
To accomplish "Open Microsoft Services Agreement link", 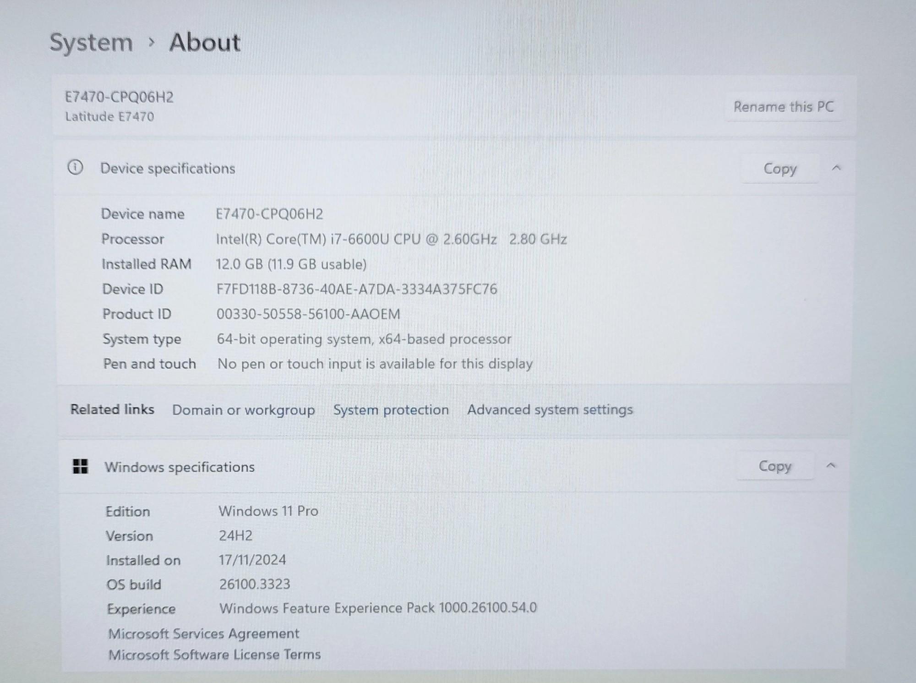I will 204,634.
